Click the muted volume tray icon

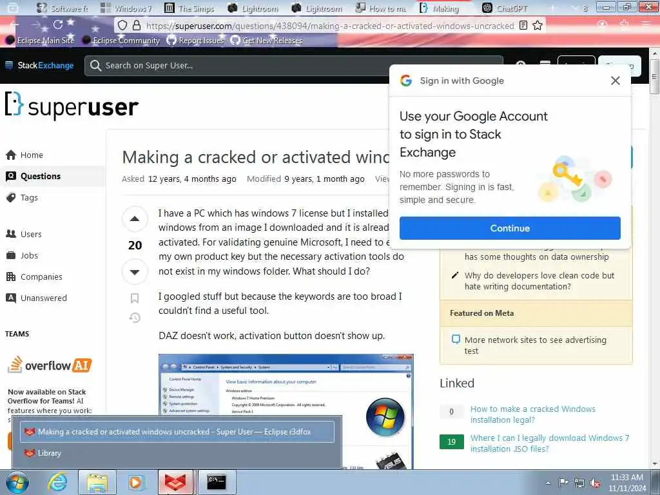595,483
